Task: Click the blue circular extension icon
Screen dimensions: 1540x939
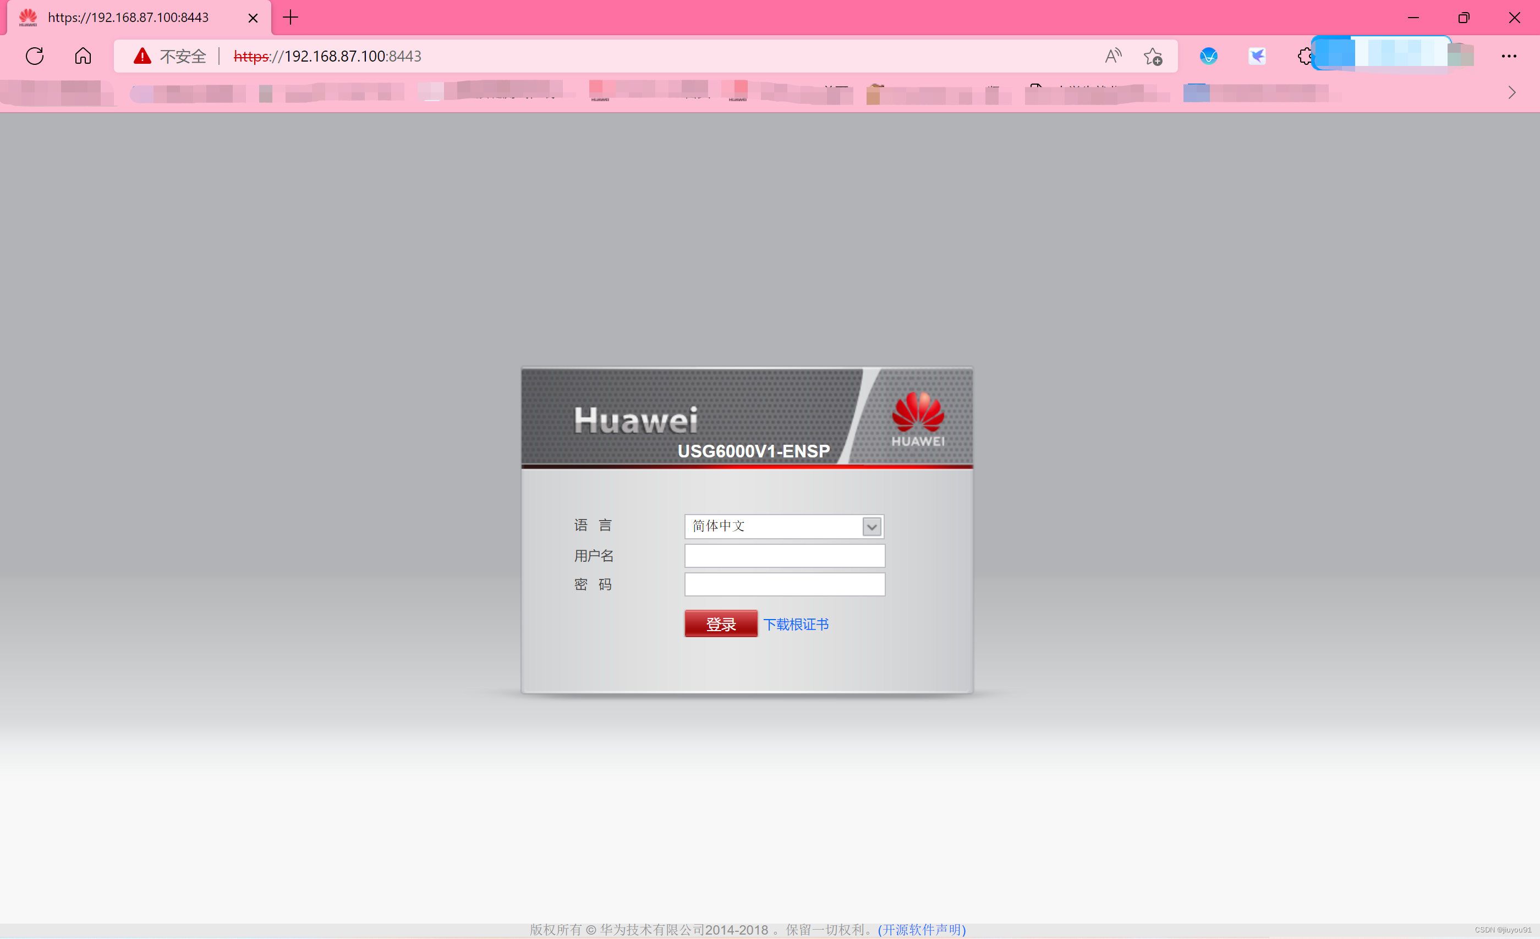Action: point(1208,56)
